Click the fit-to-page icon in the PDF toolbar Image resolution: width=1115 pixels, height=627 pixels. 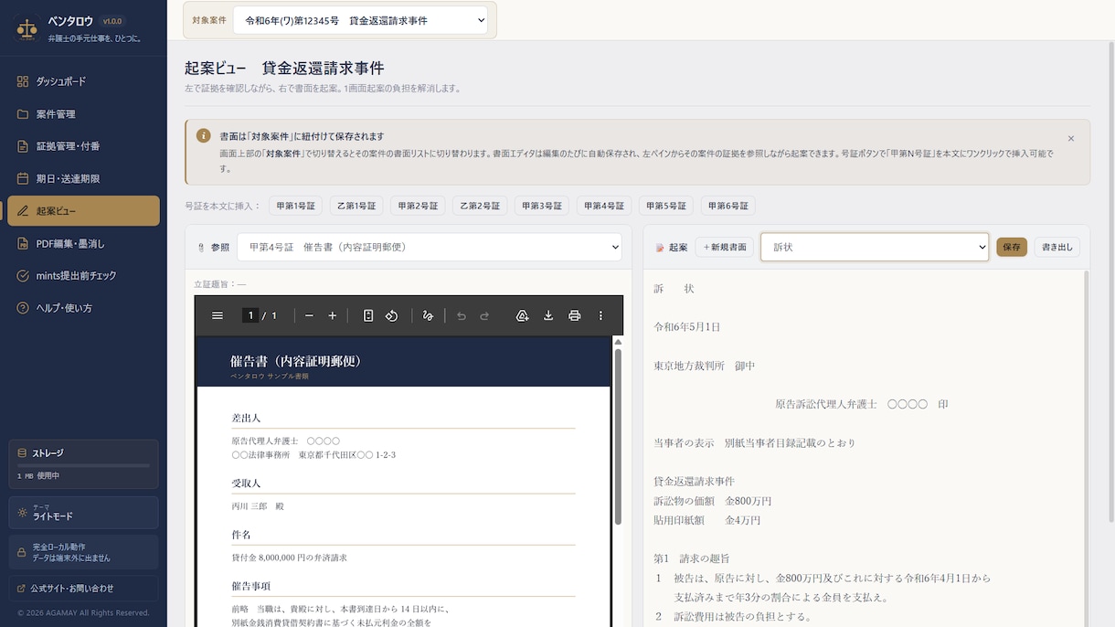coord(368,315)
